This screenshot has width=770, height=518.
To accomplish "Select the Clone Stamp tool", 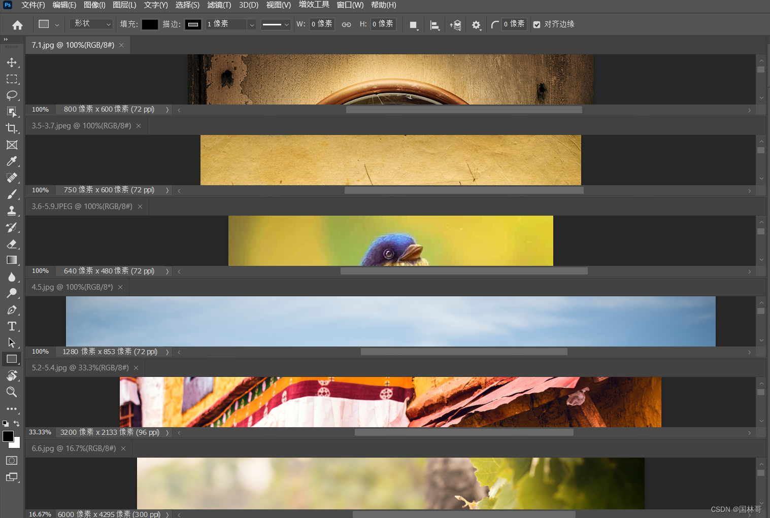I will point(12,211).
